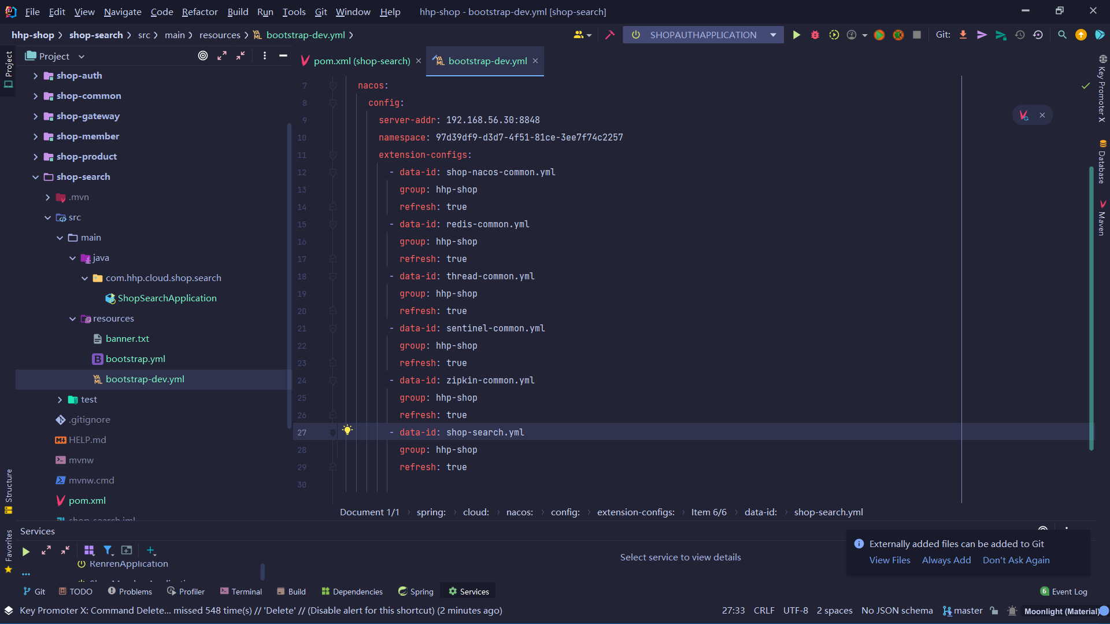
Task: Open the Maven tool window
Action: (x=1102, y=218)
